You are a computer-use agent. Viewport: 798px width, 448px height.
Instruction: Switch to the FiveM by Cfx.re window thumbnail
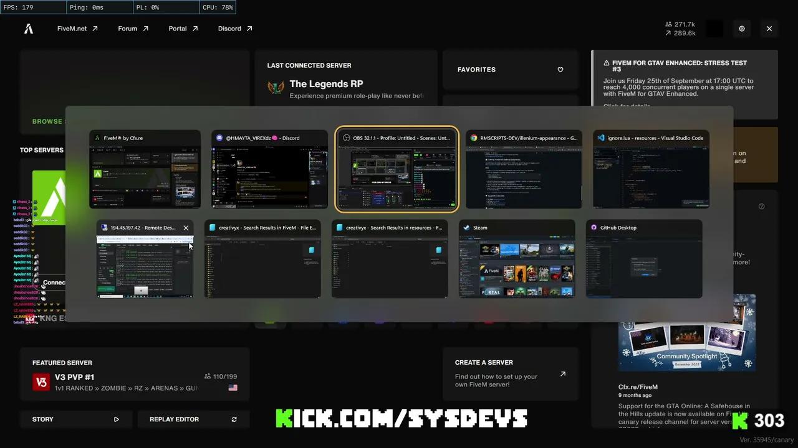(x=145, y=169)
